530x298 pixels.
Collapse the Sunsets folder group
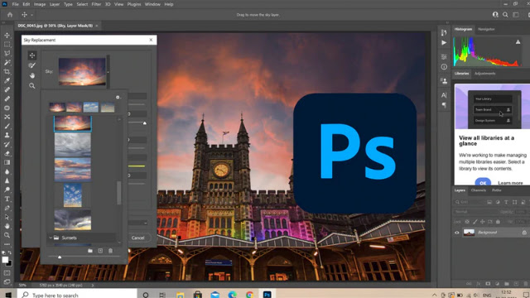[x=51, y=238]
